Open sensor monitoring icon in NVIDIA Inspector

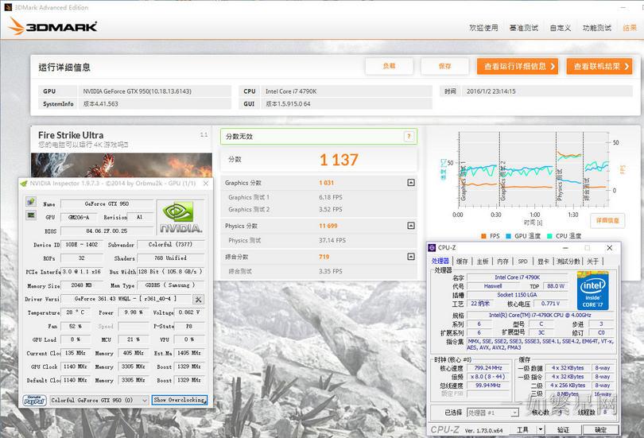31,215
